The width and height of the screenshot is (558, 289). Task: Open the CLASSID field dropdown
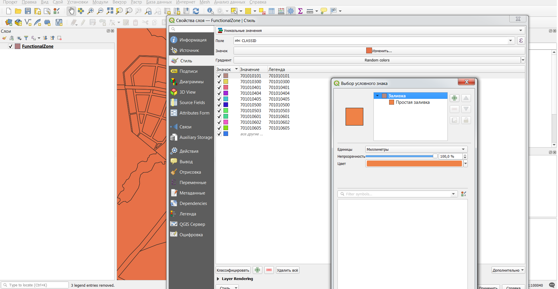510,41
